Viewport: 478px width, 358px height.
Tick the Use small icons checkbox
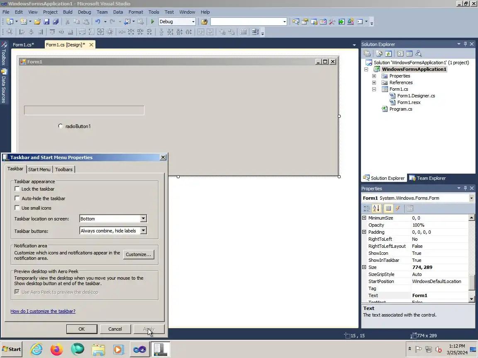coord(17,208)
